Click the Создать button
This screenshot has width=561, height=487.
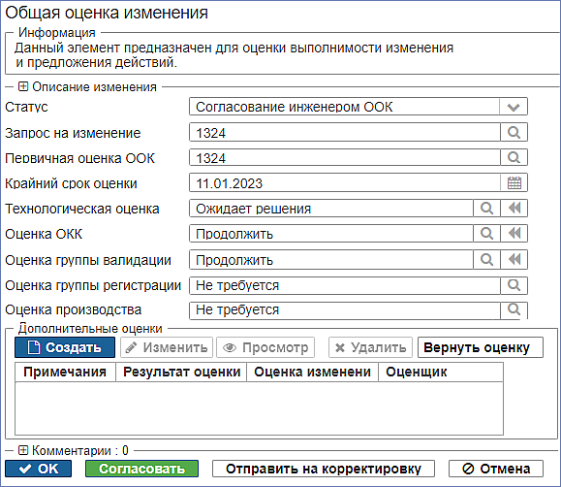click(65, 347)
